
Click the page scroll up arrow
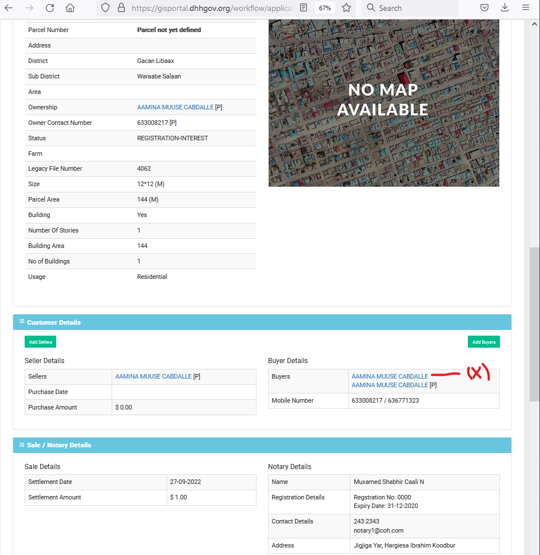[534, 24]
